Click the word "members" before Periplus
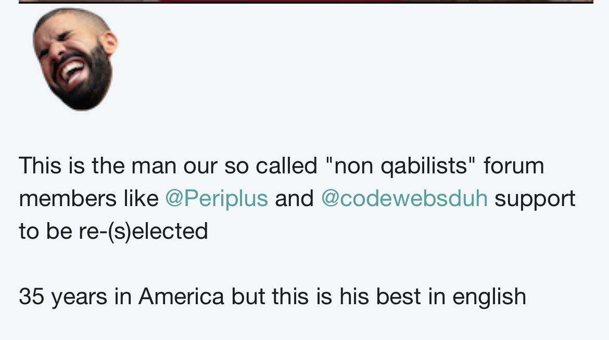The height and width of the screenshot is (340, 609). [x=68, y=199]
